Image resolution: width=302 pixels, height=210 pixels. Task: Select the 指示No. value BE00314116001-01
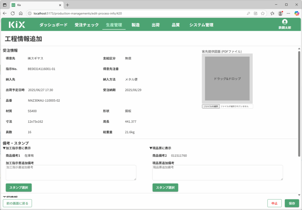click(41, 69)
